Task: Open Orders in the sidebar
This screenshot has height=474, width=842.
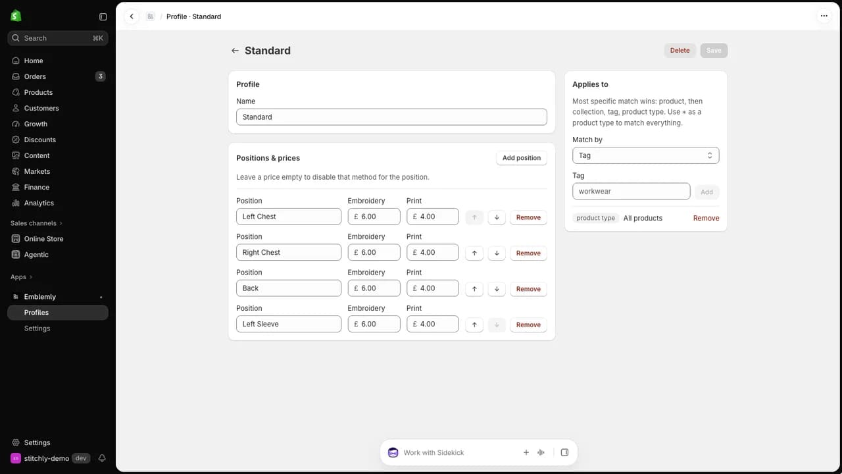Action: [58, 76]
